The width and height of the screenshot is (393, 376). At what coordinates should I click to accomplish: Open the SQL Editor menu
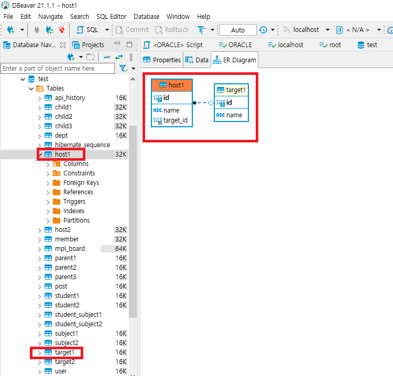click(111, 17)
